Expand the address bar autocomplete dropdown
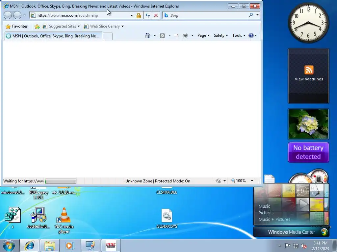Viewport: 337px width, 252px height. point(132,15)
